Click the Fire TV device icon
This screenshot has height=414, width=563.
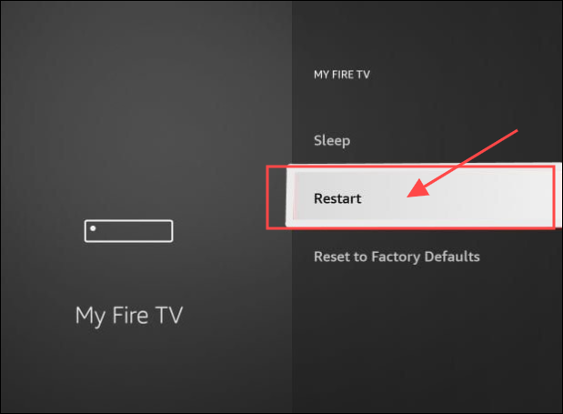pos(128,231)
